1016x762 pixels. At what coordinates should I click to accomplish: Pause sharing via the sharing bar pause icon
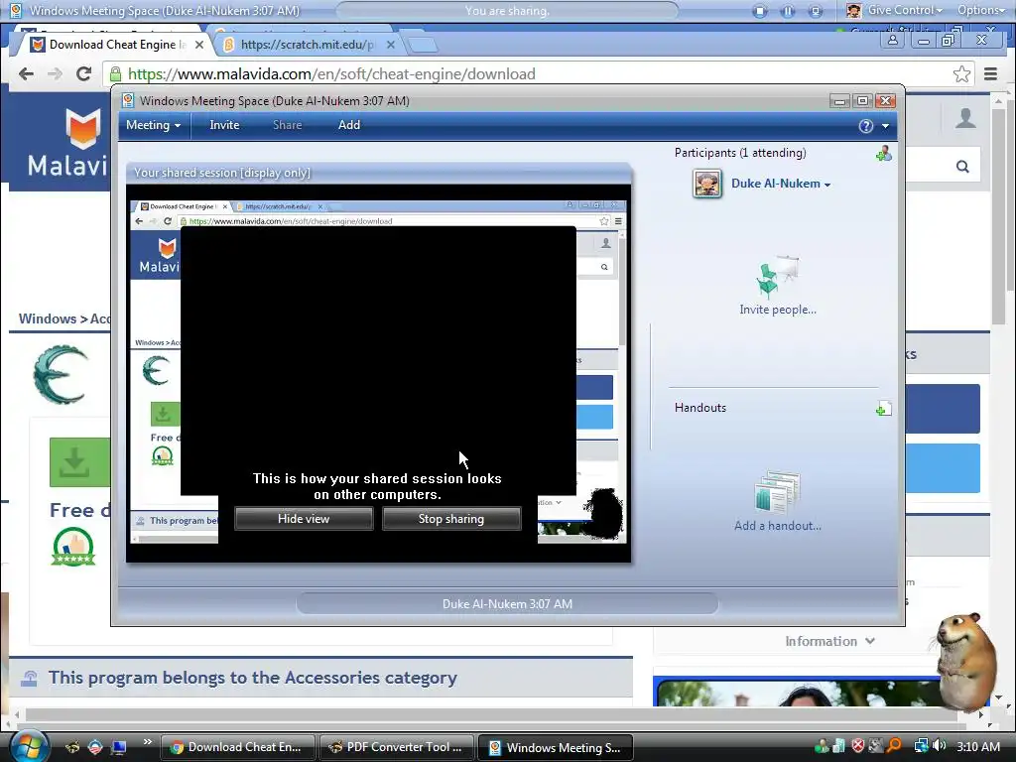(x=788, y=11)
